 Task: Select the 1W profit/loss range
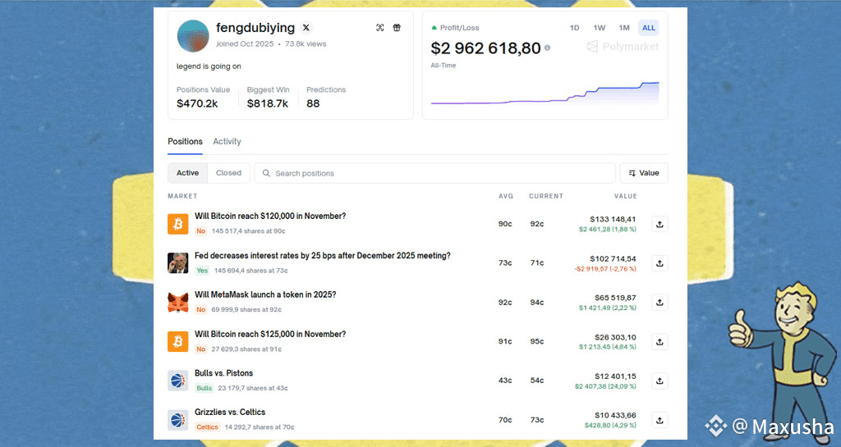point(599,28)
